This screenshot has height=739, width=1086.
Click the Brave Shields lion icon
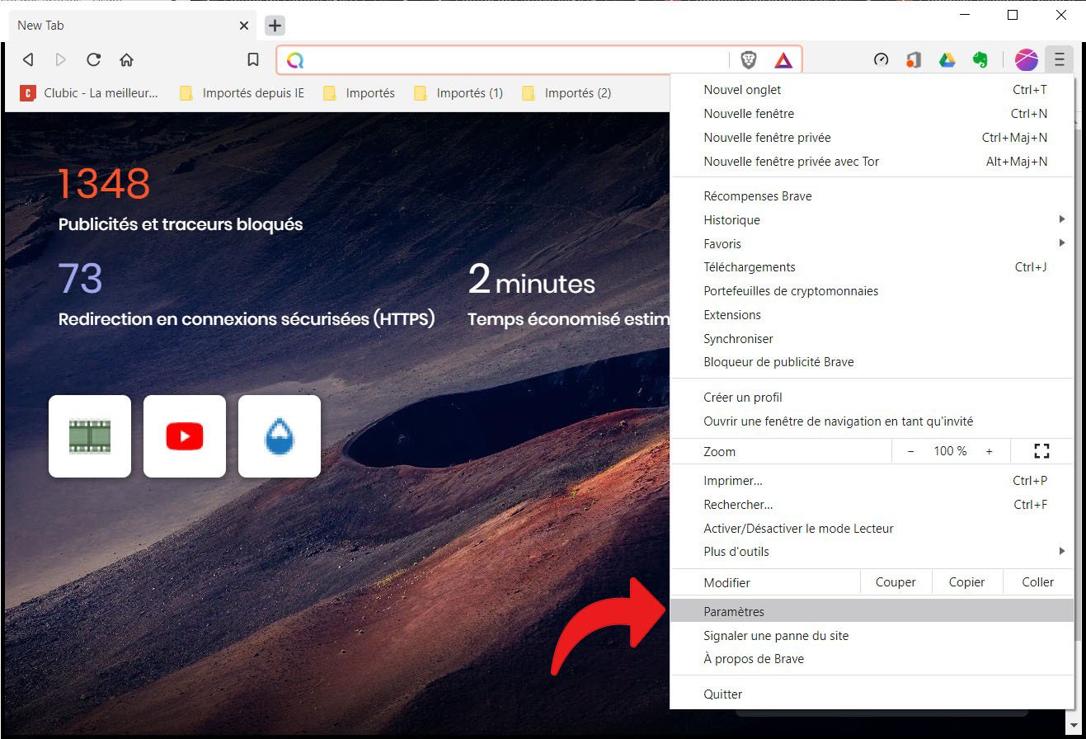(x=749, y=59)
